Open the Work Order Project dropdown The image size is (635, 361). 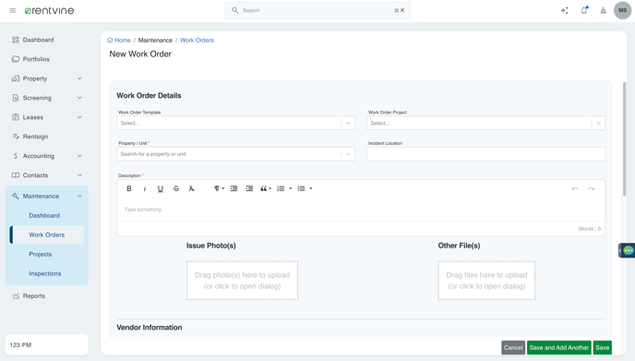coord(486,123)
